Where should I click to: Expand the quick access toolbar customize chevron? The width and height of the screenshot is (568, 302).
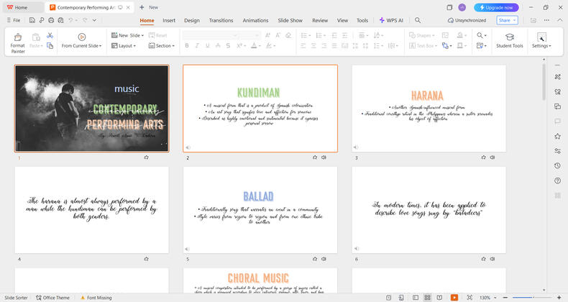tap(94, 20)
